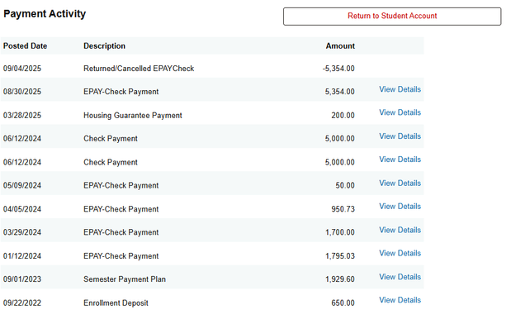Select the 09/22/2022 posted date
The image size is (525, 324).
pyautogui.click(x=22, y=303)
